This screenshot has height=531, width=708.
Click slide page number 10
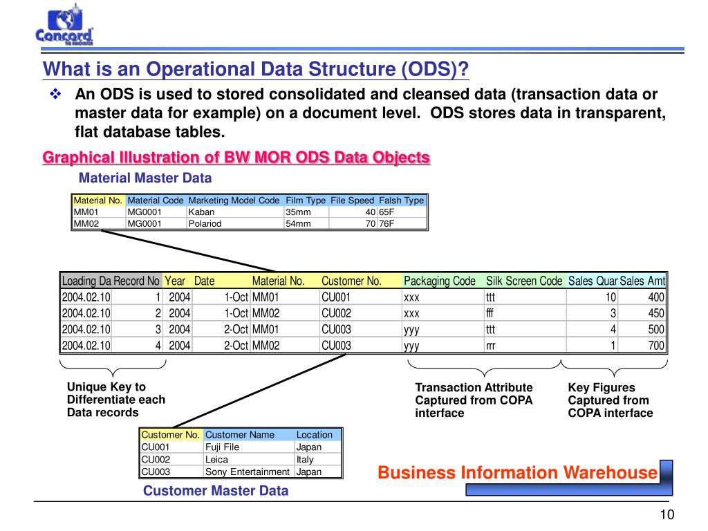tap(667, 514)
